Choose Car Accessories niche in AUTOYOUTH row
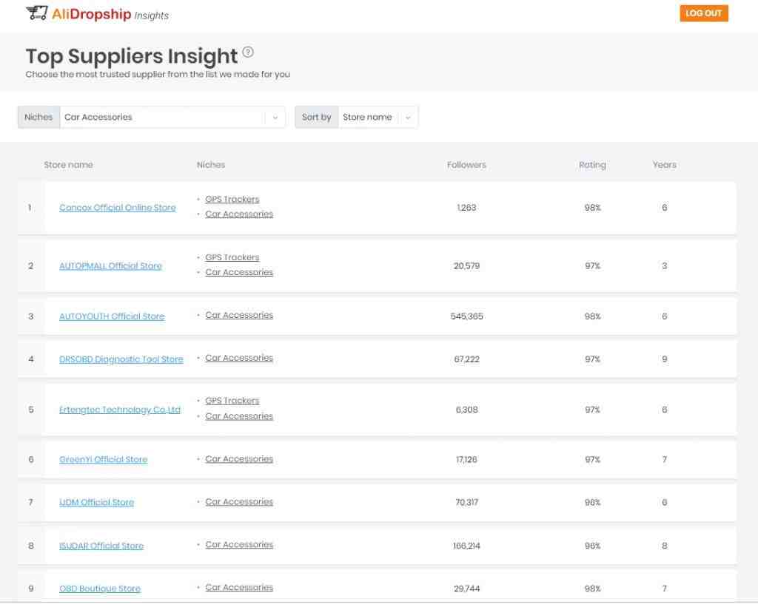Screen dimensions: 758x607 (x=239, y=315)
